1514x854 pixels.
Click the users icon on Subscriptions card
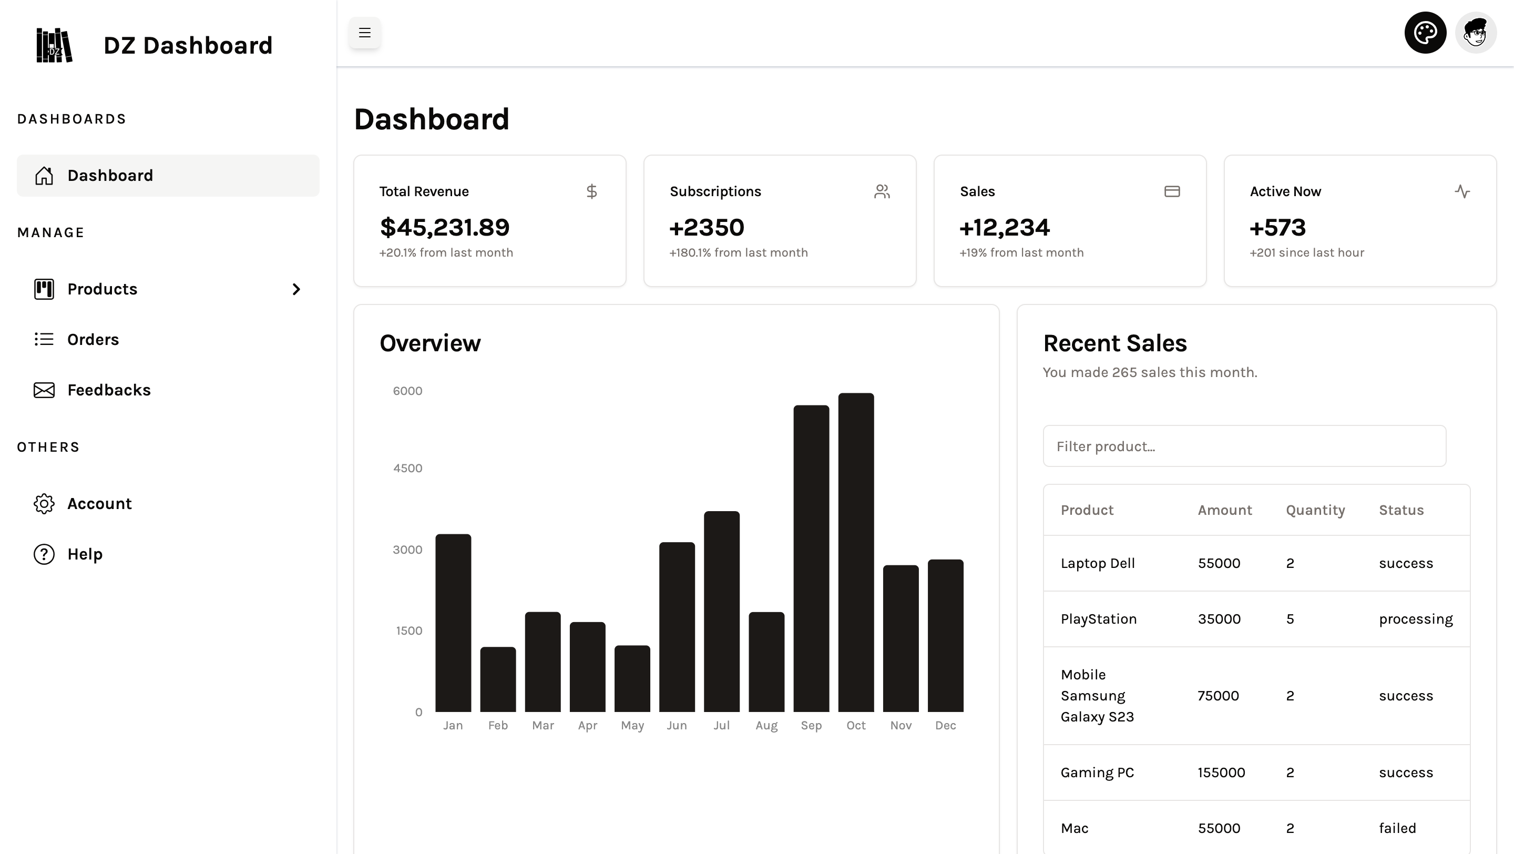click(x=882, y=191)
